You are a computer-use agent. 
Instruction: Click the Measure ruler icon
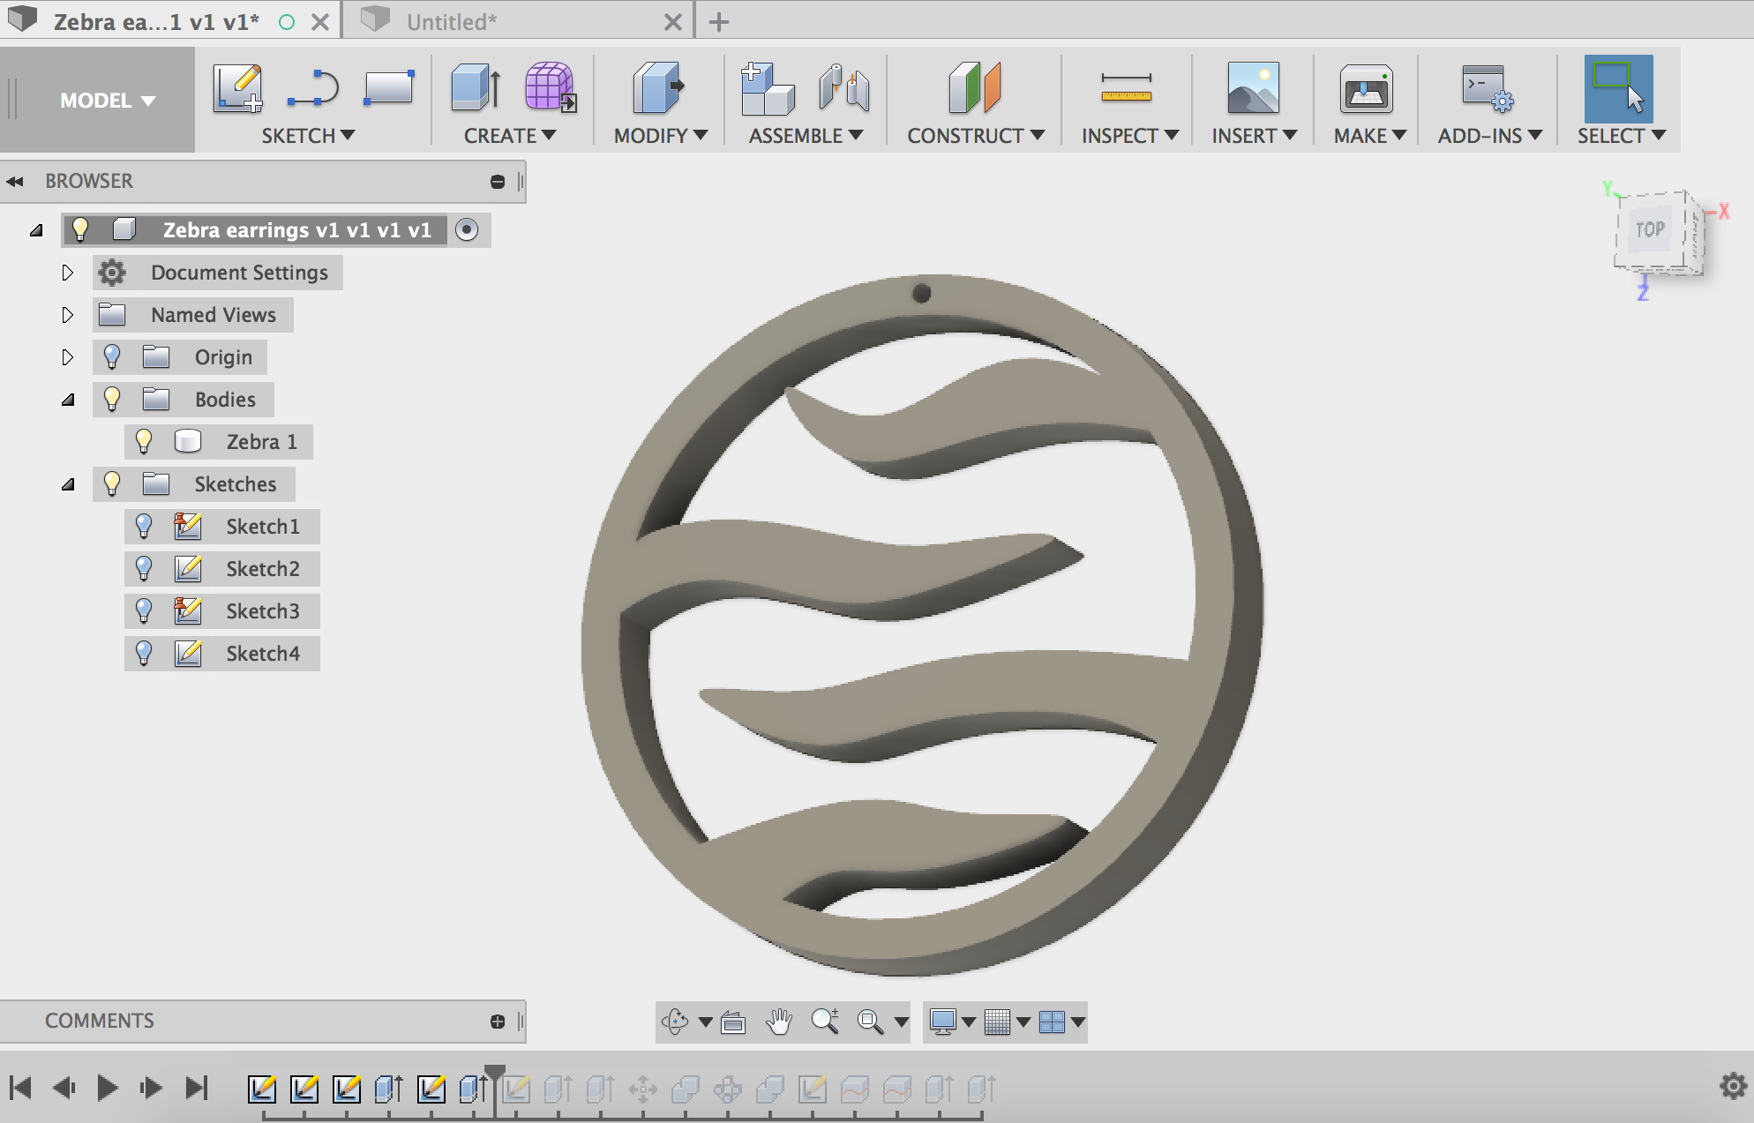1126,88
